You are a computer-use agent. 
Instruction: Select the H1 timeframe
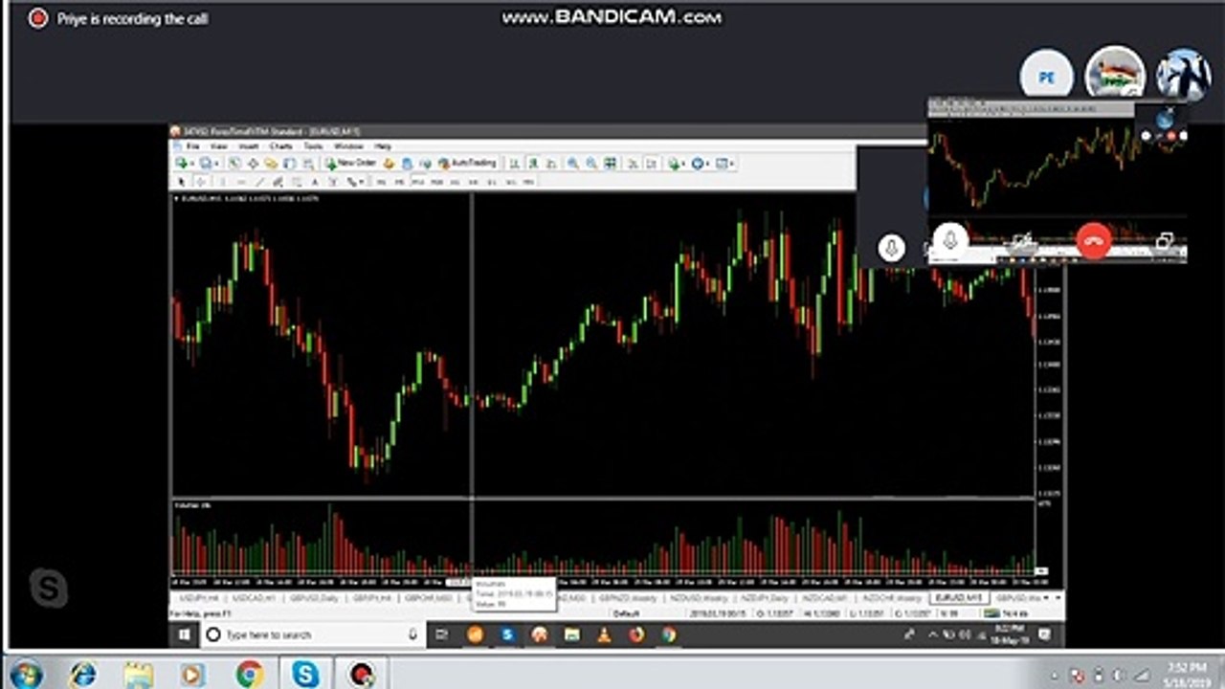(455, 181)
